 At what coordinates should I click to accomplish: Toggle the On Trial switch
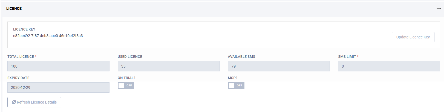tap(126, 86)
